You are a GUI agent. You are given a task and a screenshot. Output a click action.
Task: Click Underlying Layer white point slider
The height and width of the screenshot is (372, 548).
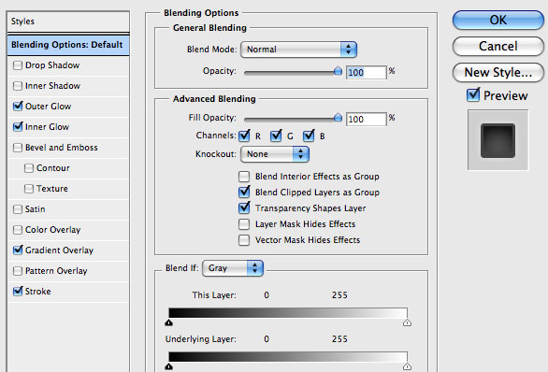pos(407,366)
